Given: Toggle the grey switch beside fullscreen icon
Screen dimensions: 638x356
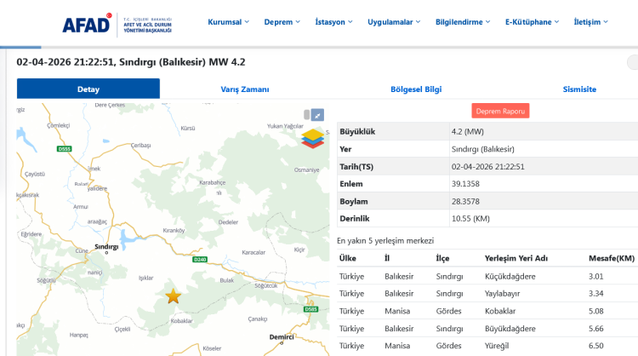Looking at the screenshot, I should pyautogui.click(x=306, y=114).
